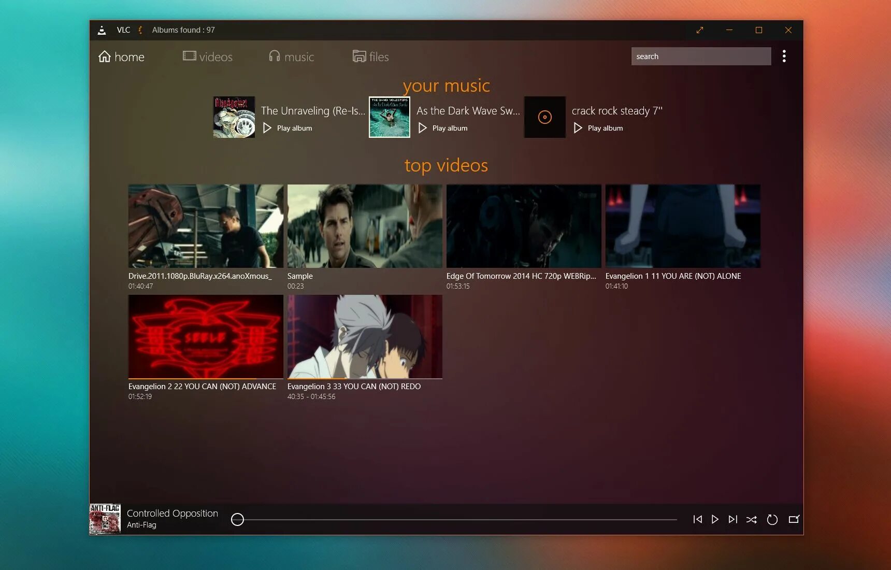Image resolution: width=891 pixels, height=570 pixels.
Task: Skip to the next track
Action: (x=733, y=519)
